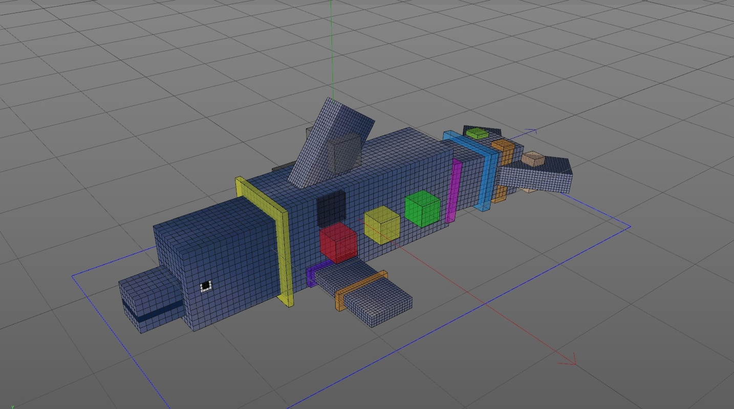Viewport: 734px width, 409px height.
Task: Select the red cube on the fuselage
Action: tap(339, 243)
